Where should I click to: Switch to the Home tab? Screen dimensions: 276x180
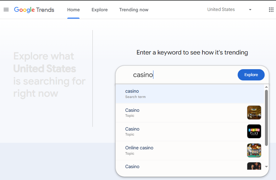click(x=73, y=10)
